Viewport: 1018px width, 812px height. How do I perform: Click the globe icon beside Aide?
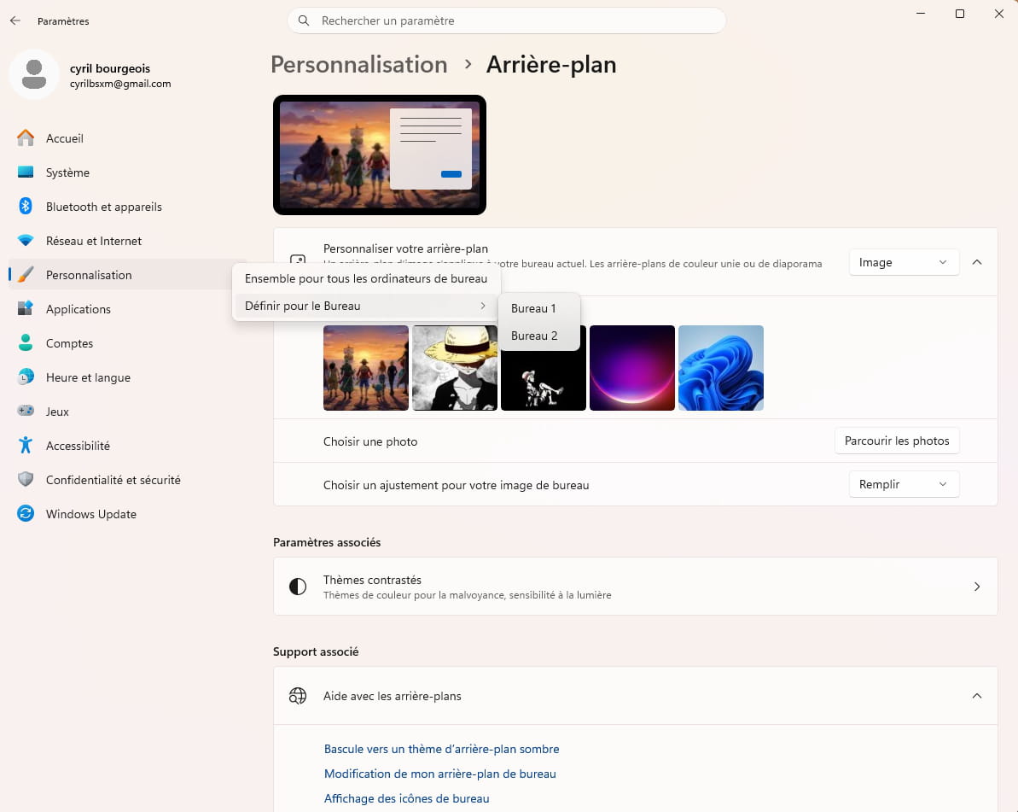pyautogui.click(x=297, y=696)
